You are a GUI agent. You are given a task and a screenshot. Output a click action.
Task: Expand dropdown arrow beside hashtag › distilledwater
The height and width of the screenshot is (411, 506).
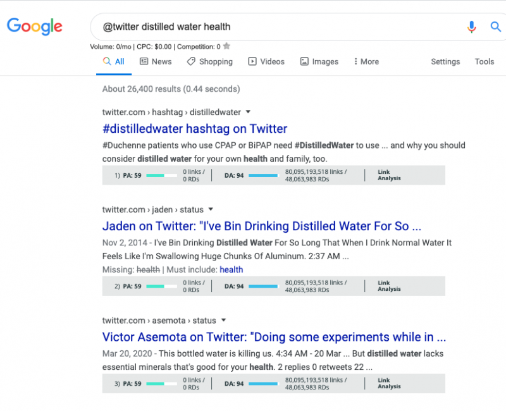[248, 112]
